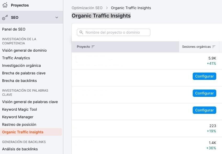Click the sort icon on the Proyecto column
This screenshot has width=222, height=154.
tap(94, 46)
